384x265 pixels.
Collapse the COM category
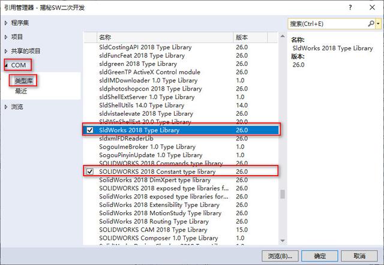pyautogui.click(x=6, y=65)
